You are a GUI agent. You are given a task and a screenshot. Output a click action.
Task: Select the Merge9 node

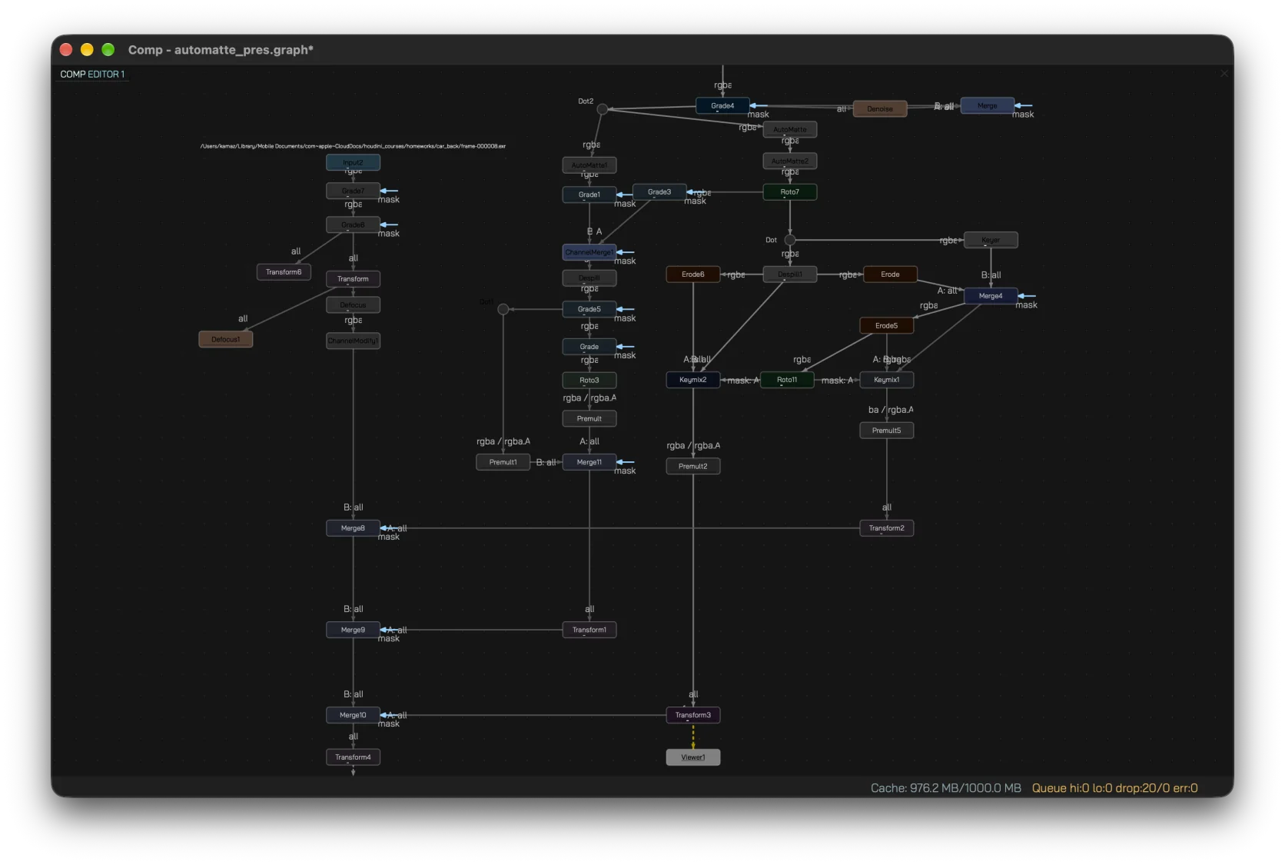click(x=353, y=630)
